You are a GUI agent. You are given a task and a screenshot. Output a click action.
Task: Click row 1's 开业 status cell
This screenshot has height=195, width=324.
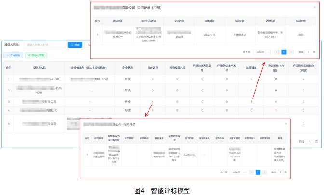(x=127, y=79)
